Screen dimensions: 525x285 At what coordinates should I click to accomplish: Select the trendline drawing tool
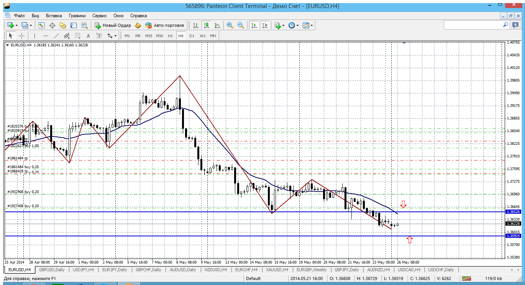pyautogui.click(x=56, y=36)
